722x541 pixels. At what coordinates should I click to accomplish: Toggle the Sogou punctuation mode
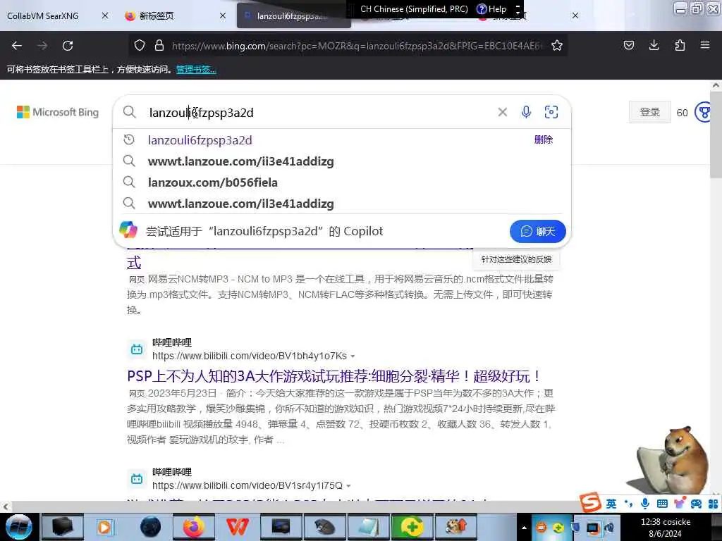click(628, 504)
